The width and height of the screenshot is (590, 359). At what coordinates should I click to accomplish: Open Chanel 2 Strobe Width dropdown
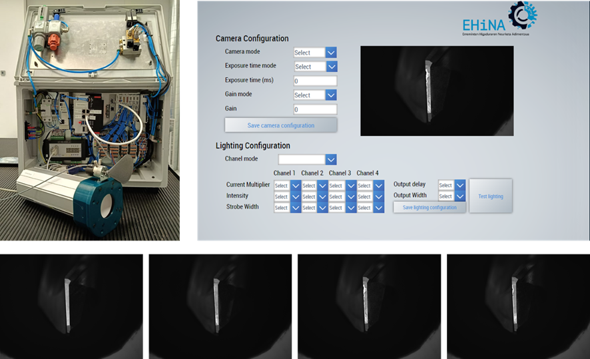click(314, 208)
